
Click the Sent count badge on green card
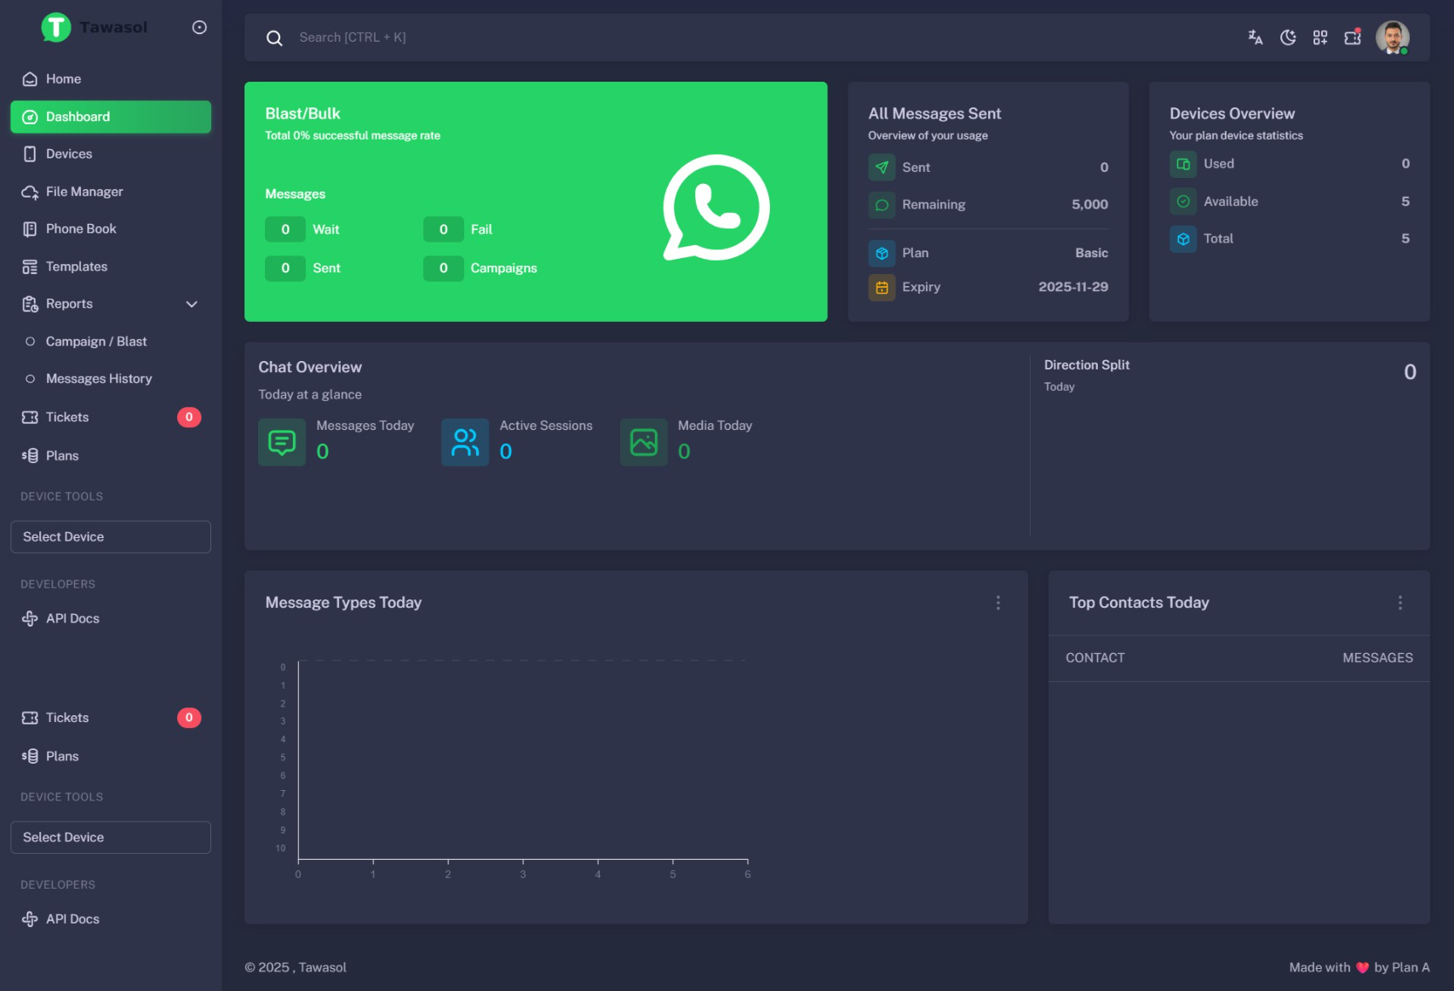(x=285, y=268)
